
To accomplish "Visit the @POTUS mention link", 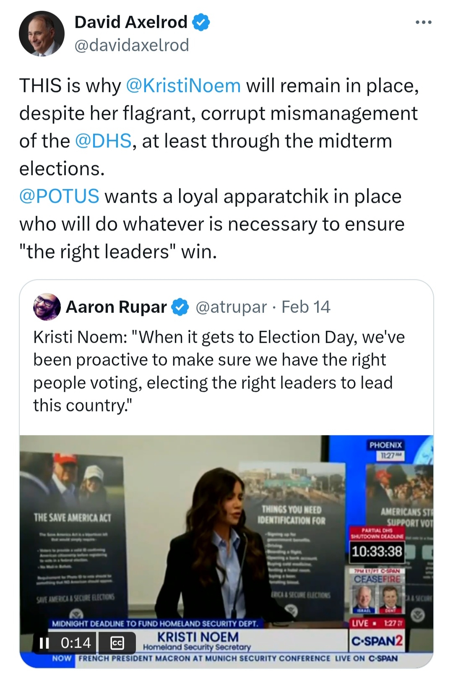I will coord(59,197).
